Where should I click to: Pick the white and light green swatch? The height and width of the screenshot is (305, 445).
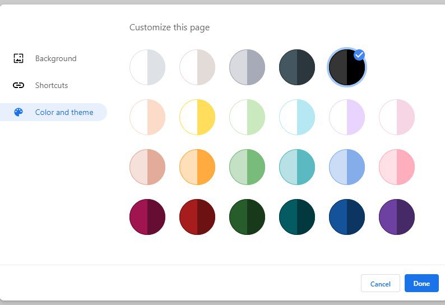click(x=247, y=117)
